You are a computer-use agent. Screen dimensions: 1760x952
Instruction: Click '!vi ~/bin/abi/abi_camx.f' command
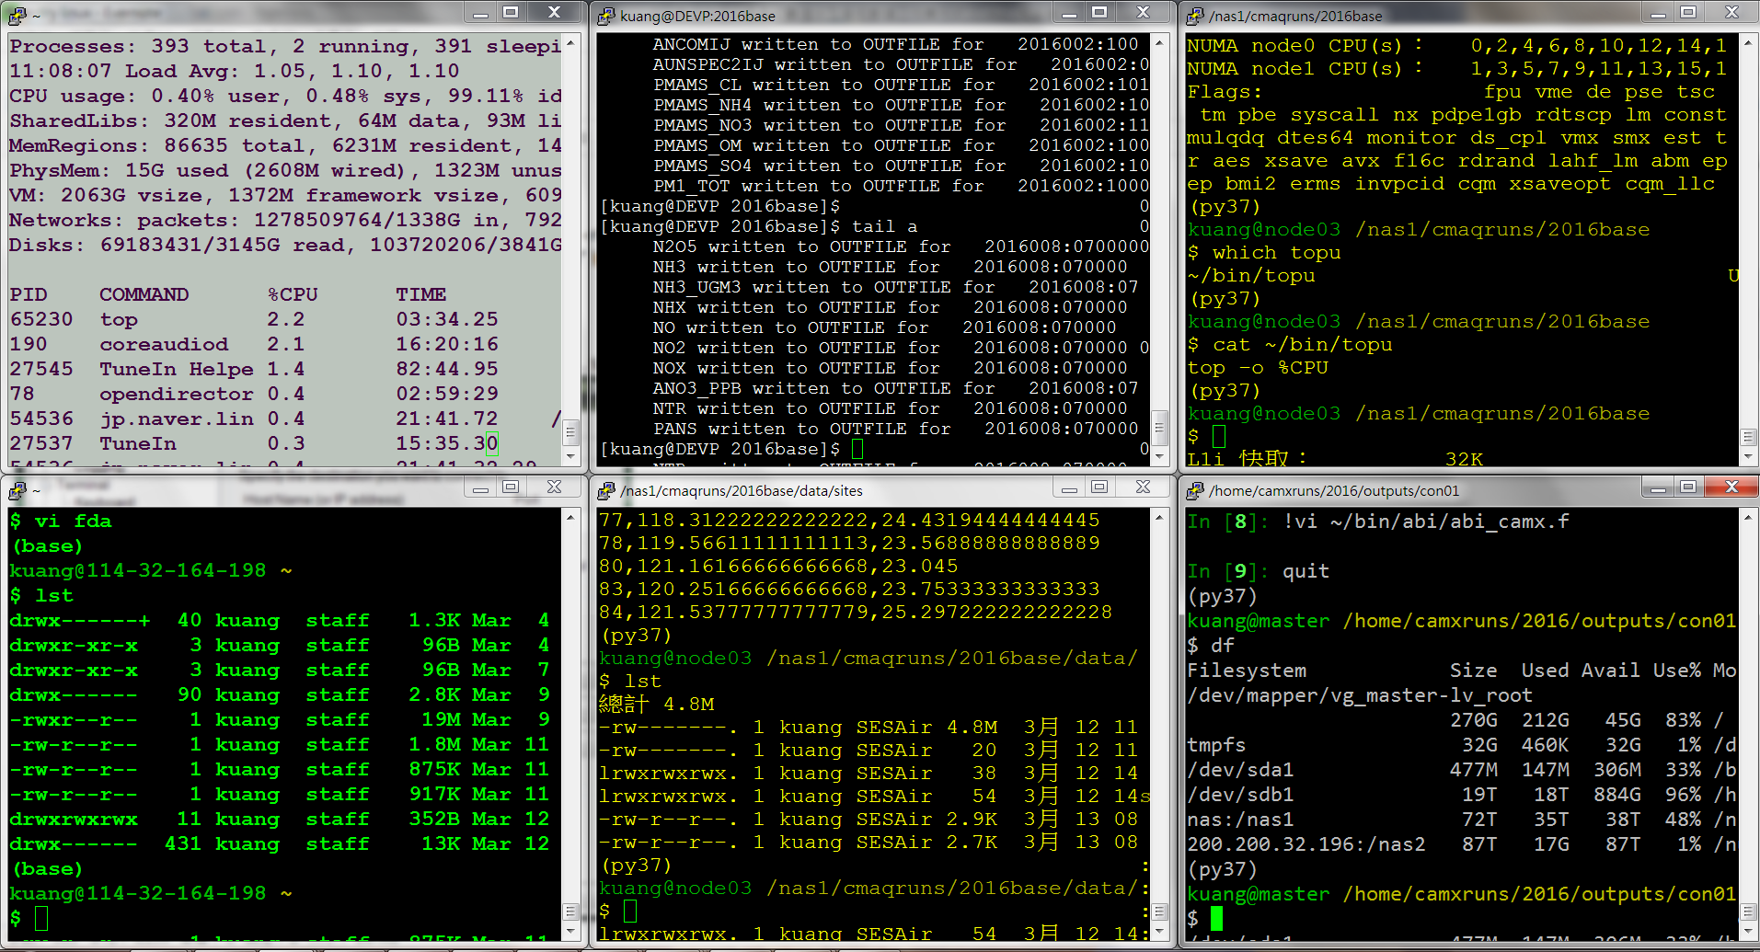(1426, 522)
